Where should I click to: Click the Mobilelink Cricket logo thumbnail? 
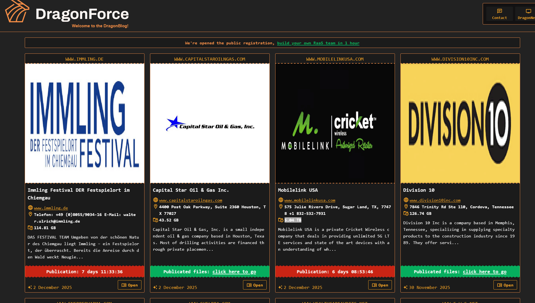(x=335, y=123)
